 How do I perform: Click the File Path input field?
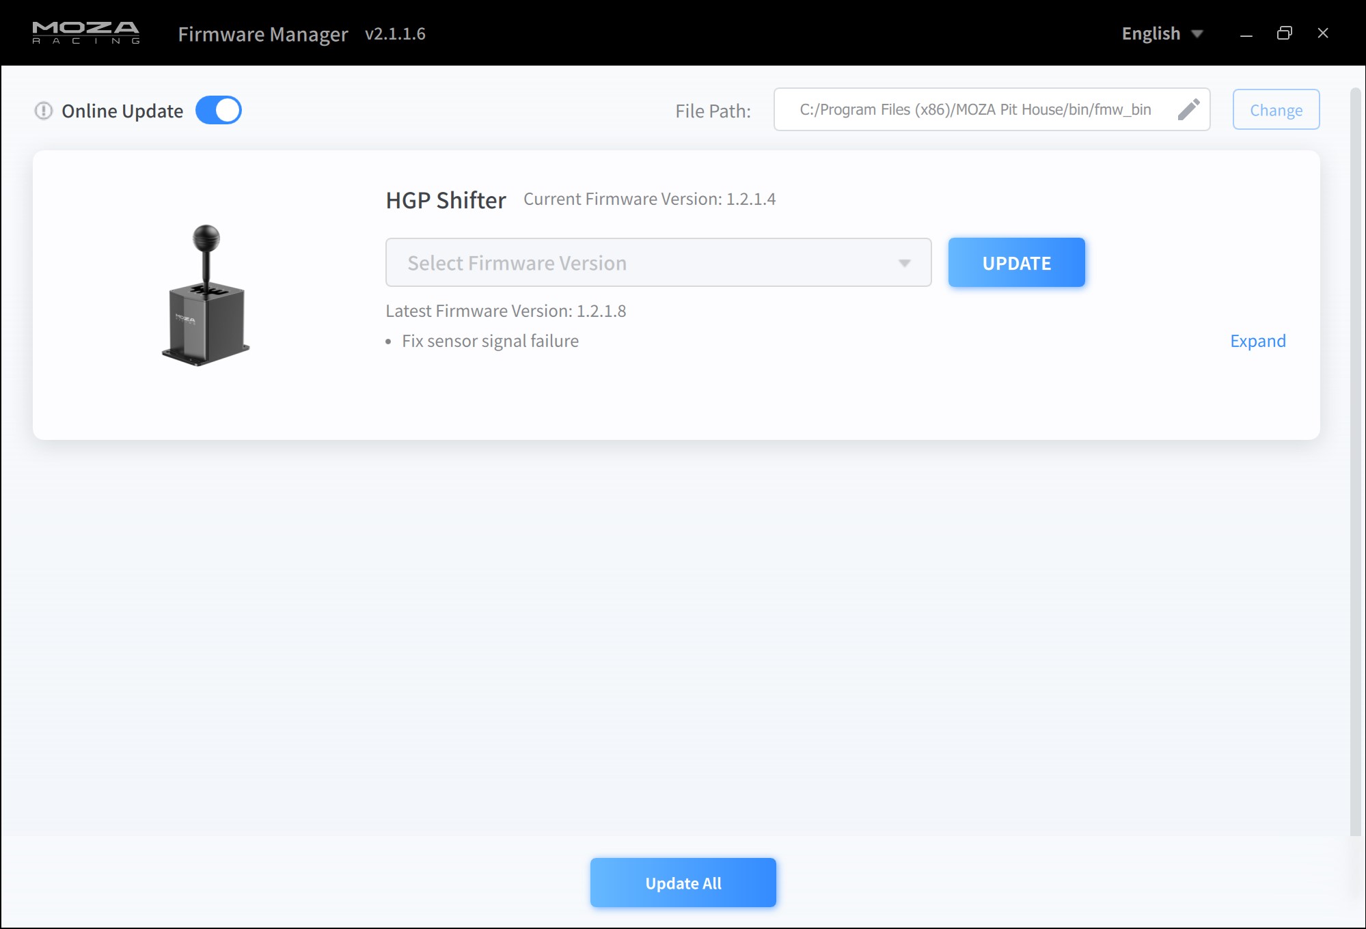(992, 109)
